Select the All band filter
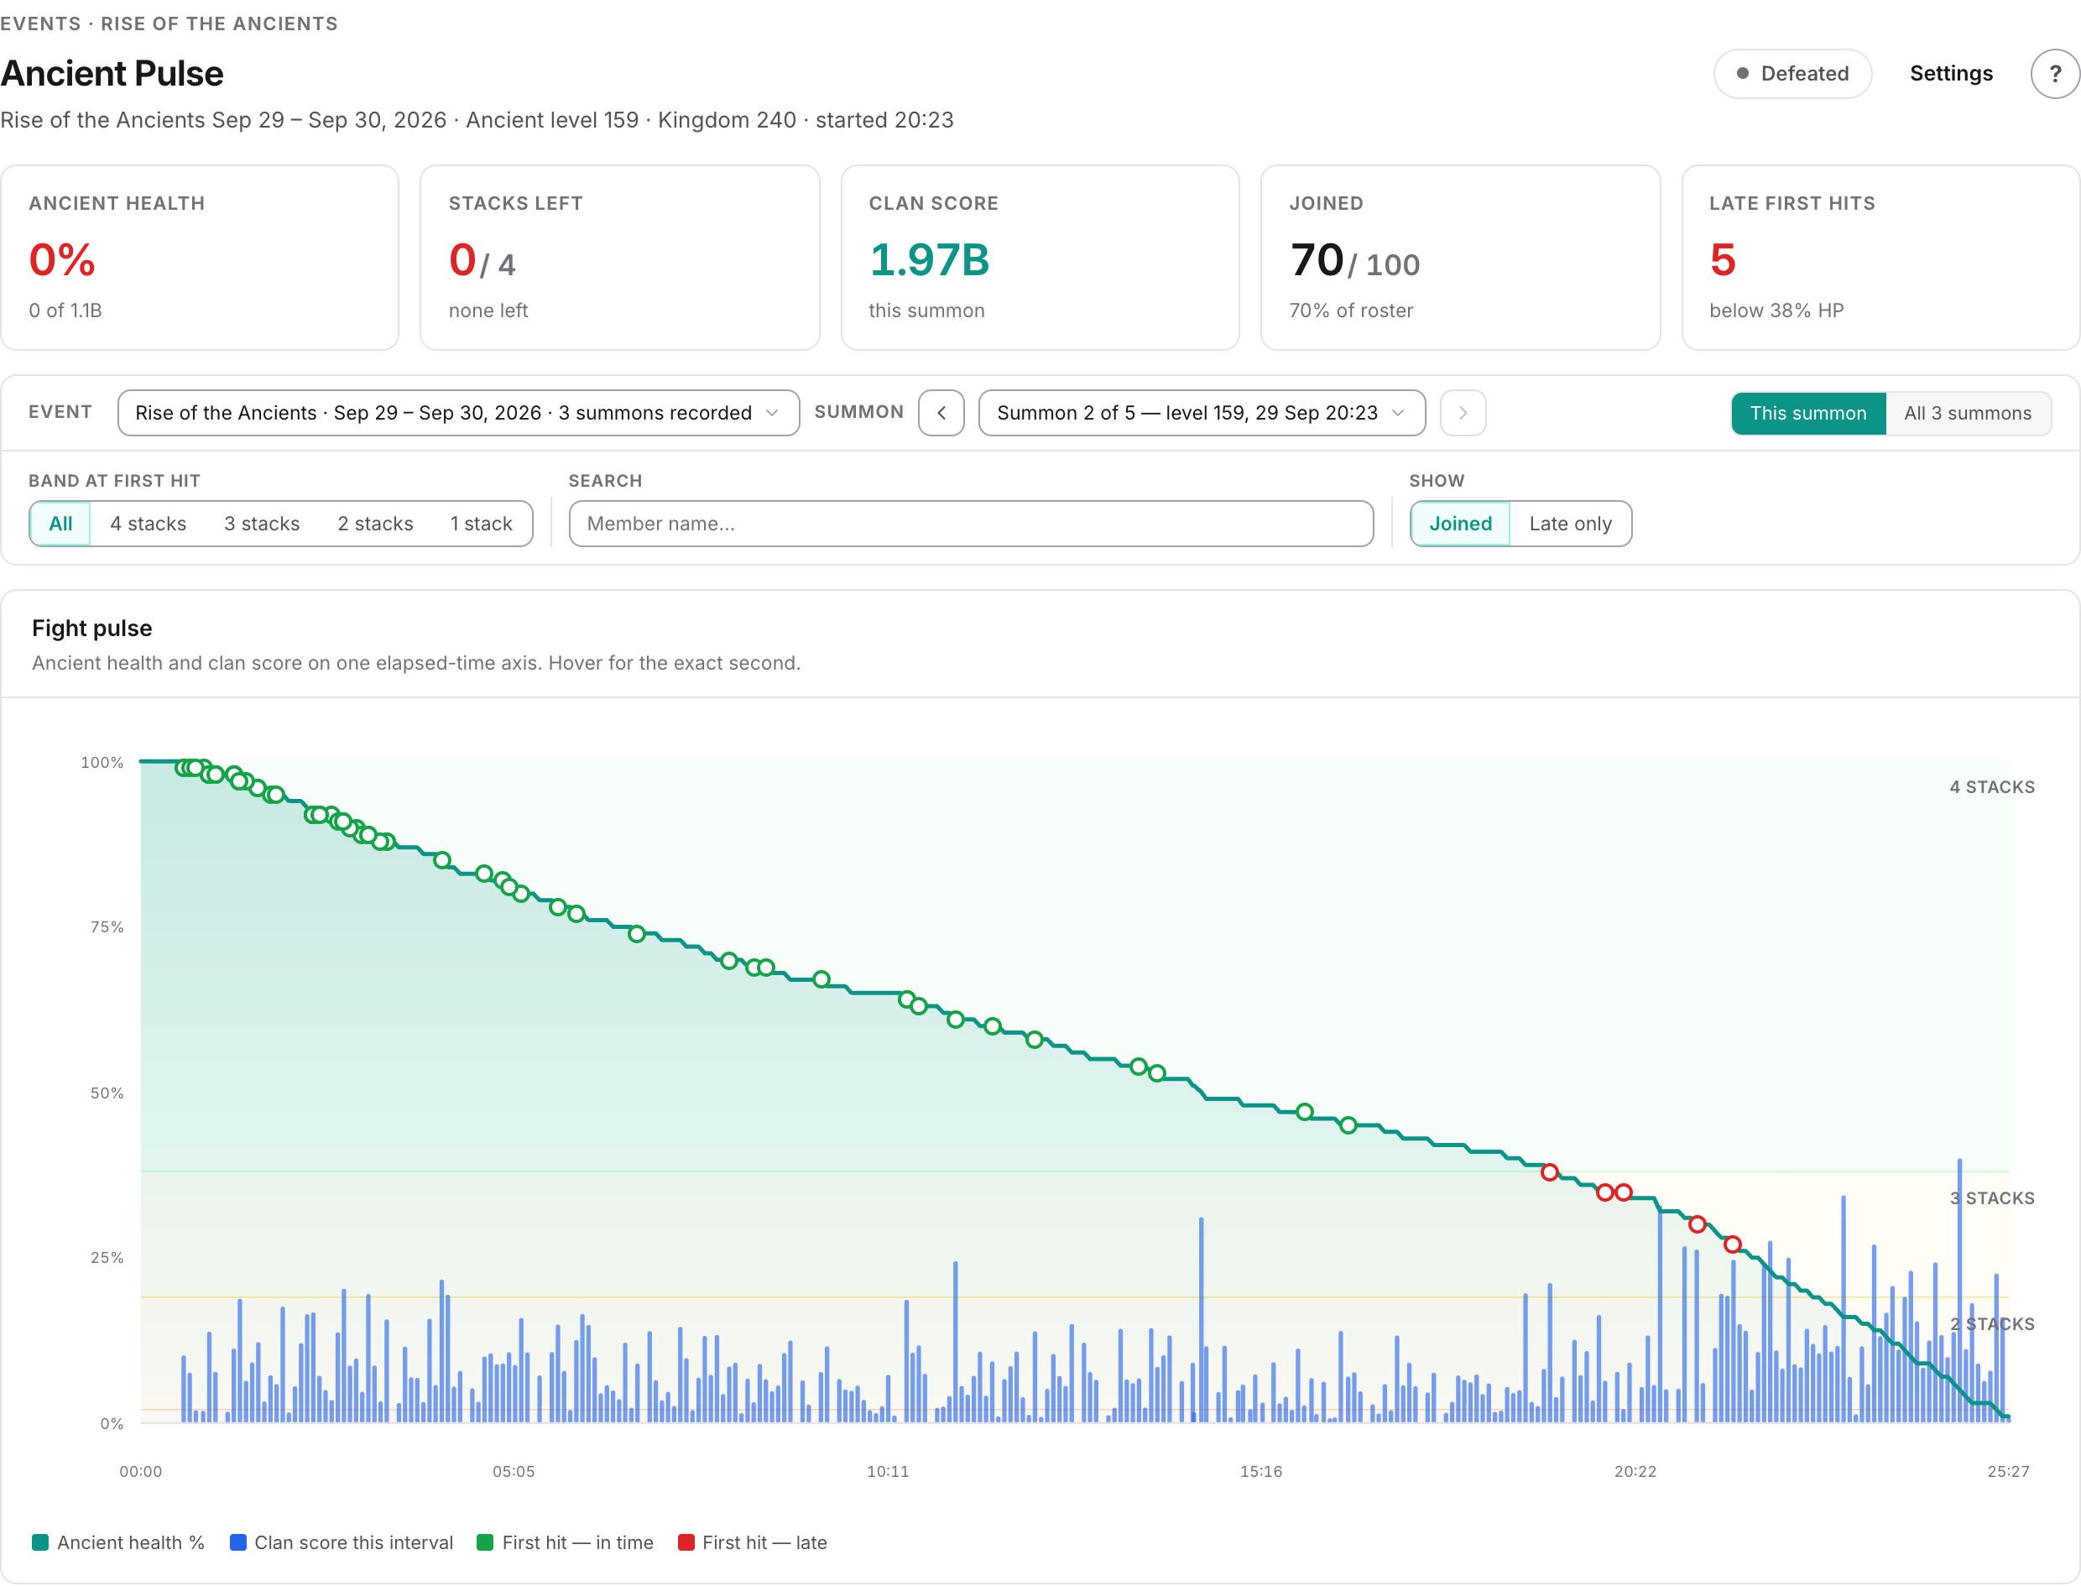Viewport: 2081px width, 1586px height. (60, 523)
